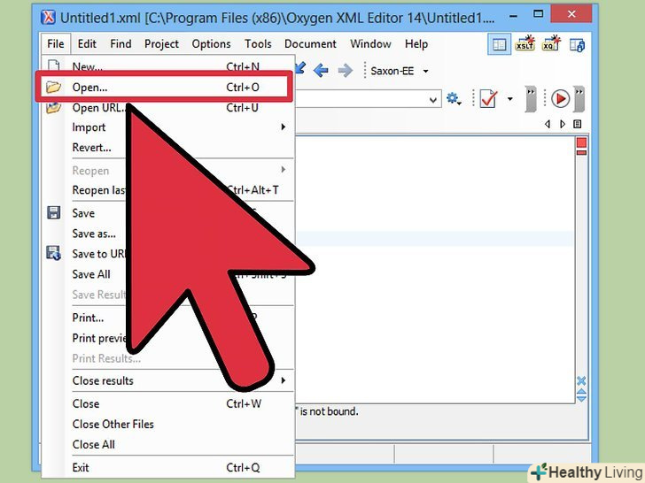This screenshot has width=645, height=483.
Task: Click the red Apply transformation play button
Action: [560, 99]
